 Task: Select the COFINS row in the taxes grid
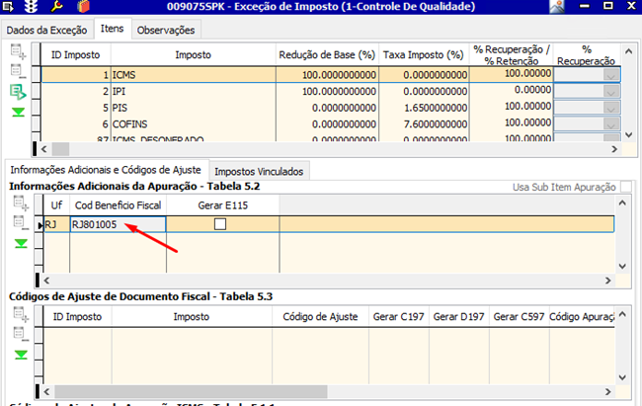[331, 124]
